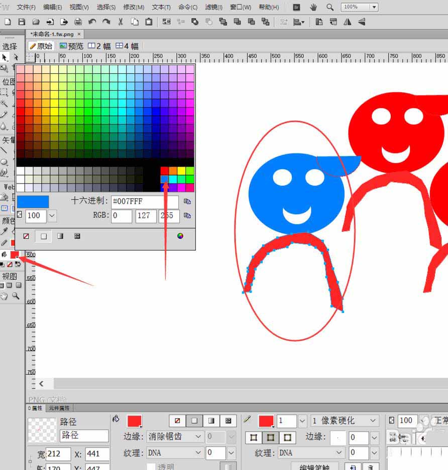Screen dimensions: 448x470
Task: Select the Pointer tool in Tools panel
Action: [5, 58]
